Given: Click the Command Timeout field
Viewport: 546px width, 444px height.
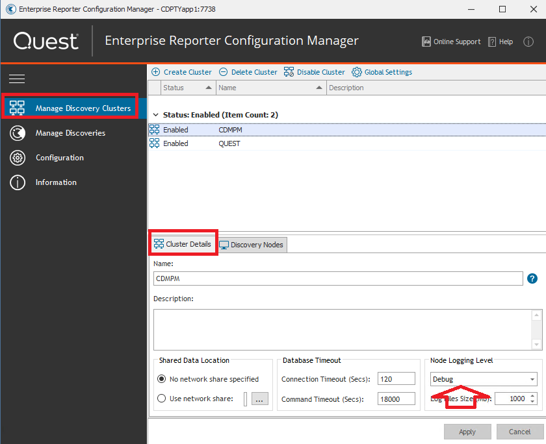Looking at the screenshot, I should click(x=396, y=399).
